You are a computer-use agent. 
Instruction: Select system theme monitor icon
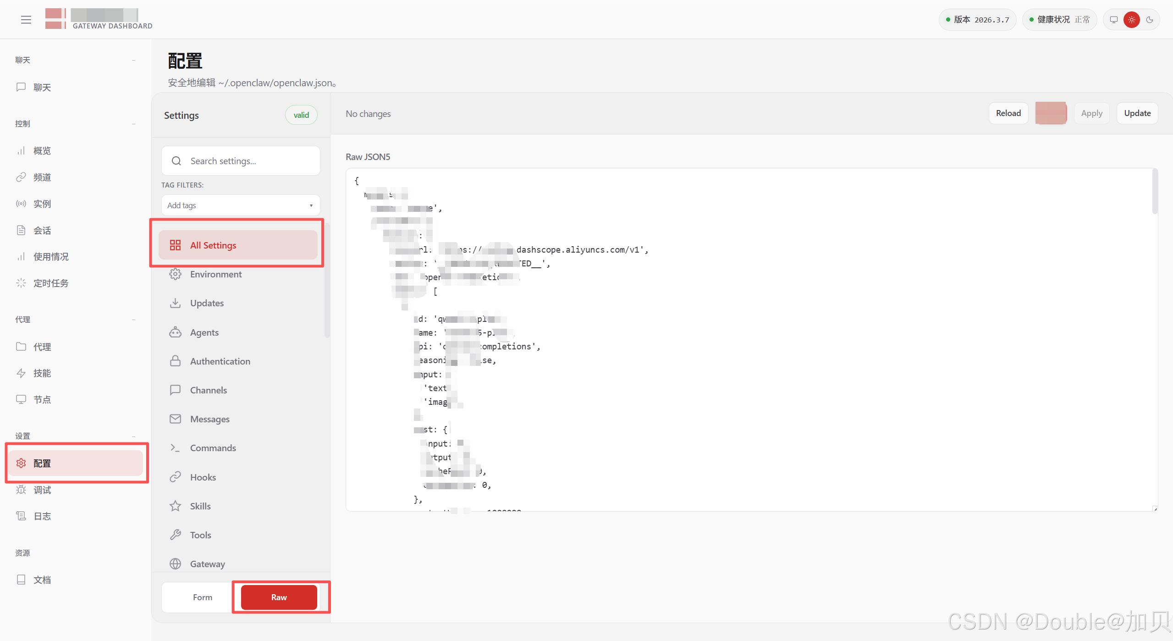(x=1113, y=20)
